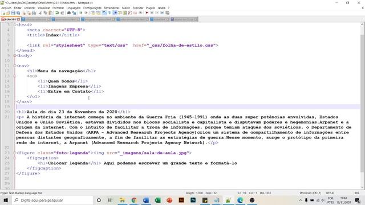Click the Replace toolbar icon
365x205 pixels.
[x=75, y=13]
